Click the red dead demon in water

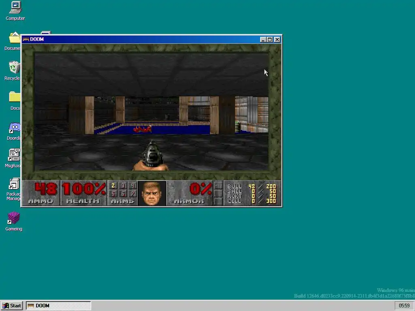(142, 129)
